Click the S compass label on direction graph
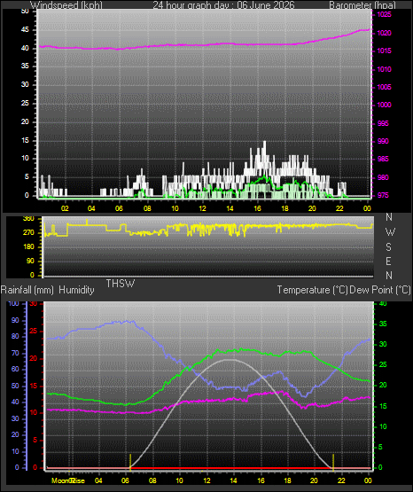Viewport: 413px width, 492px height. (x=388, y=247)
